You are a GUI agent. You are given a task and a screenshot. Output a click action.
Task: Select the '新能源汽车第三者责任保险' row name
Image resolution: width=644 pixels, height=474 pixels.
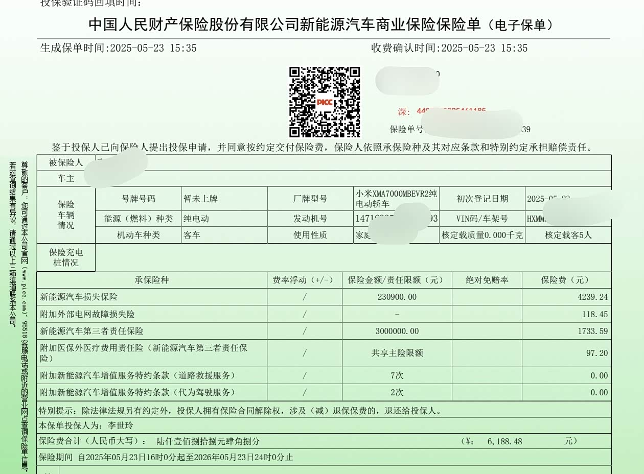tap(91, 331)
